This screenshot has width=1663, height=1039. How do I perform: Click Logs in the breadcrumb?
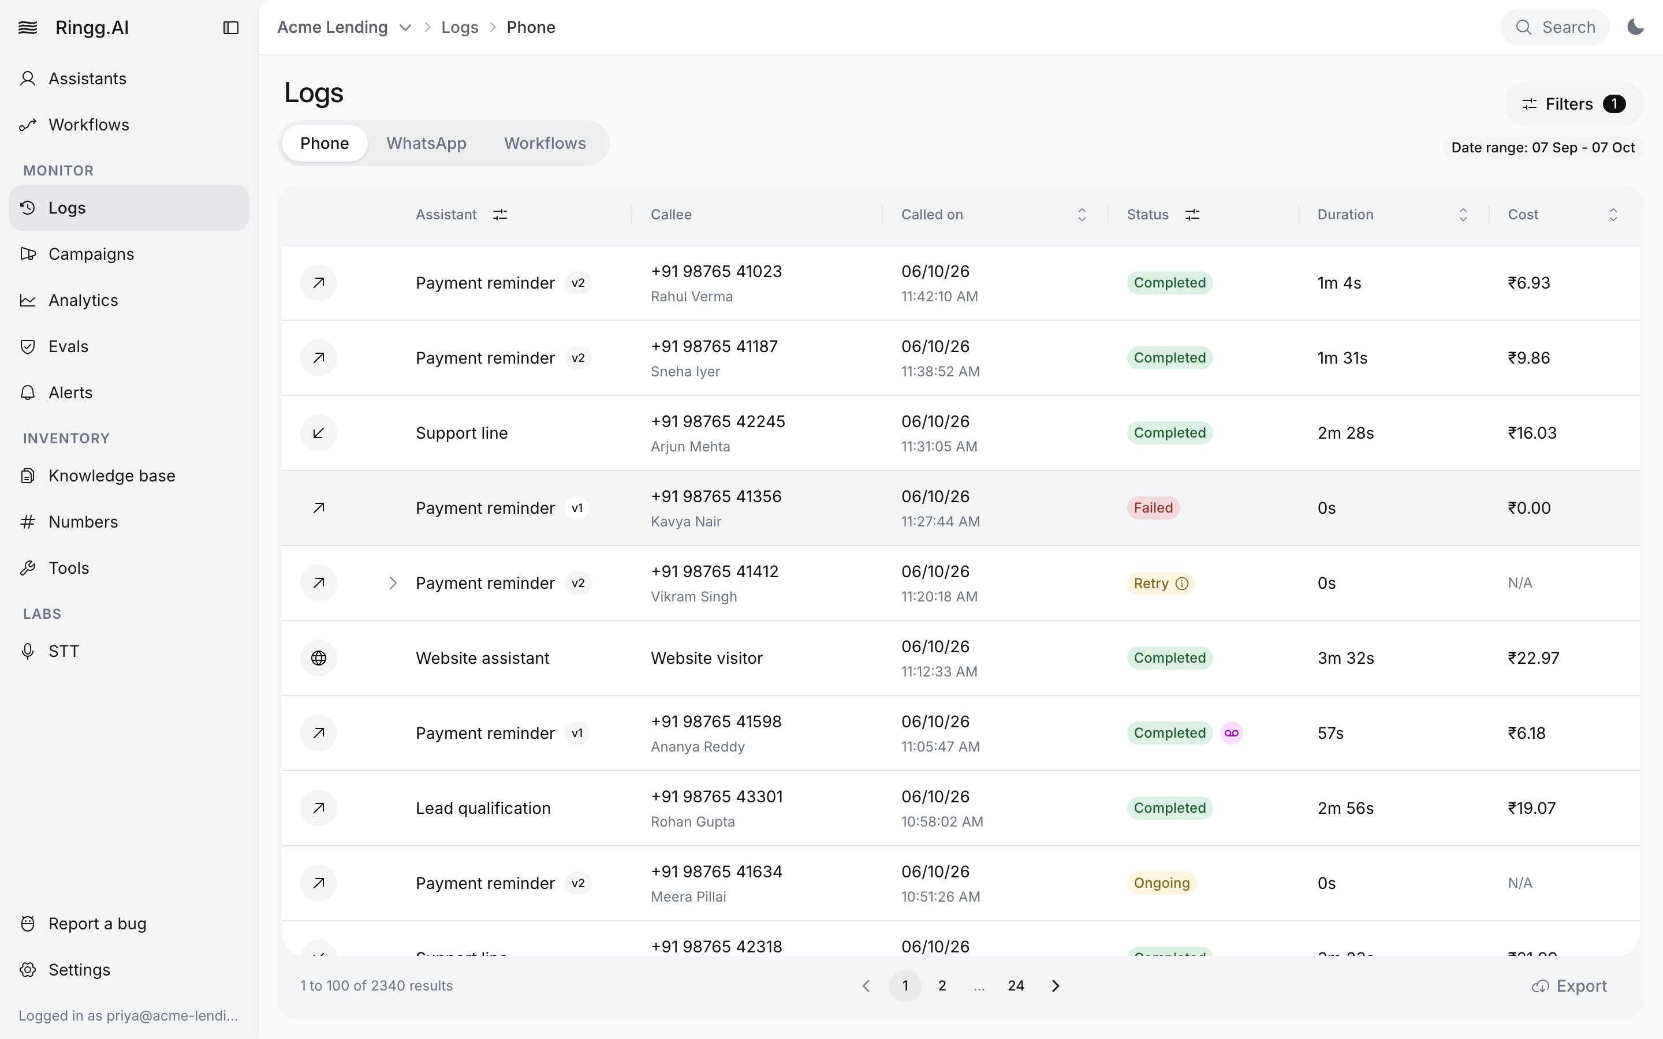pos(459,28)
